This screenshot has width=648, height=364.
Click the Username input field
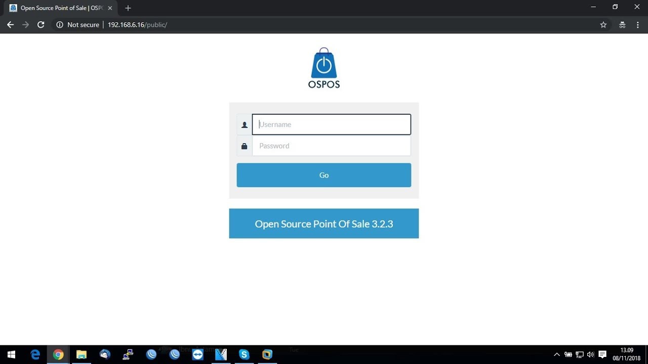tap(331, 124)
